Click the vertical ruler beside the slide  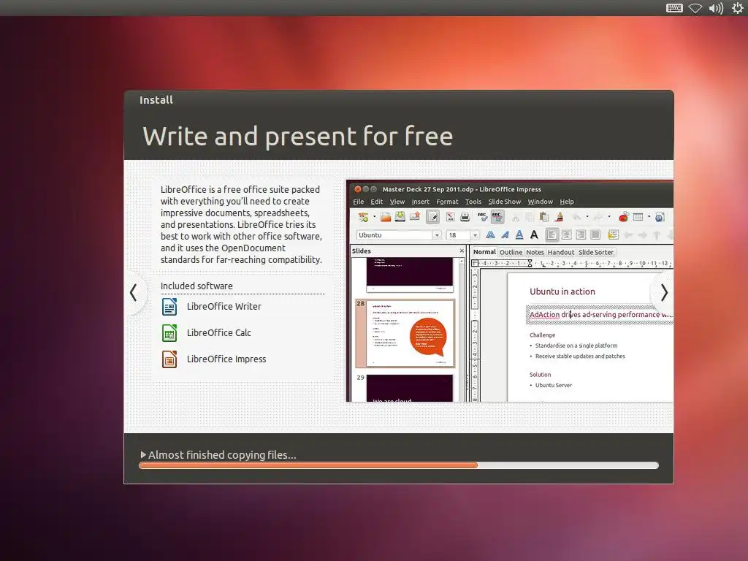(475, 335)
